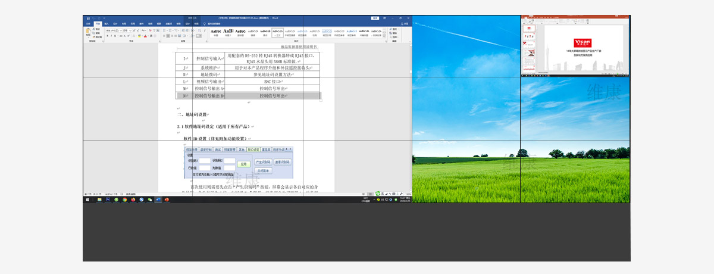This screenshot has height=274, width=714.
Task: Click the 产生识别码 button
Action: (x=263, y=162)
